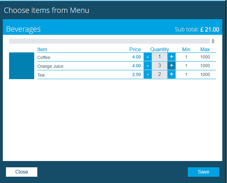Click the Item column header
Screen dimensions: 227x183
[x=42, y=50]
